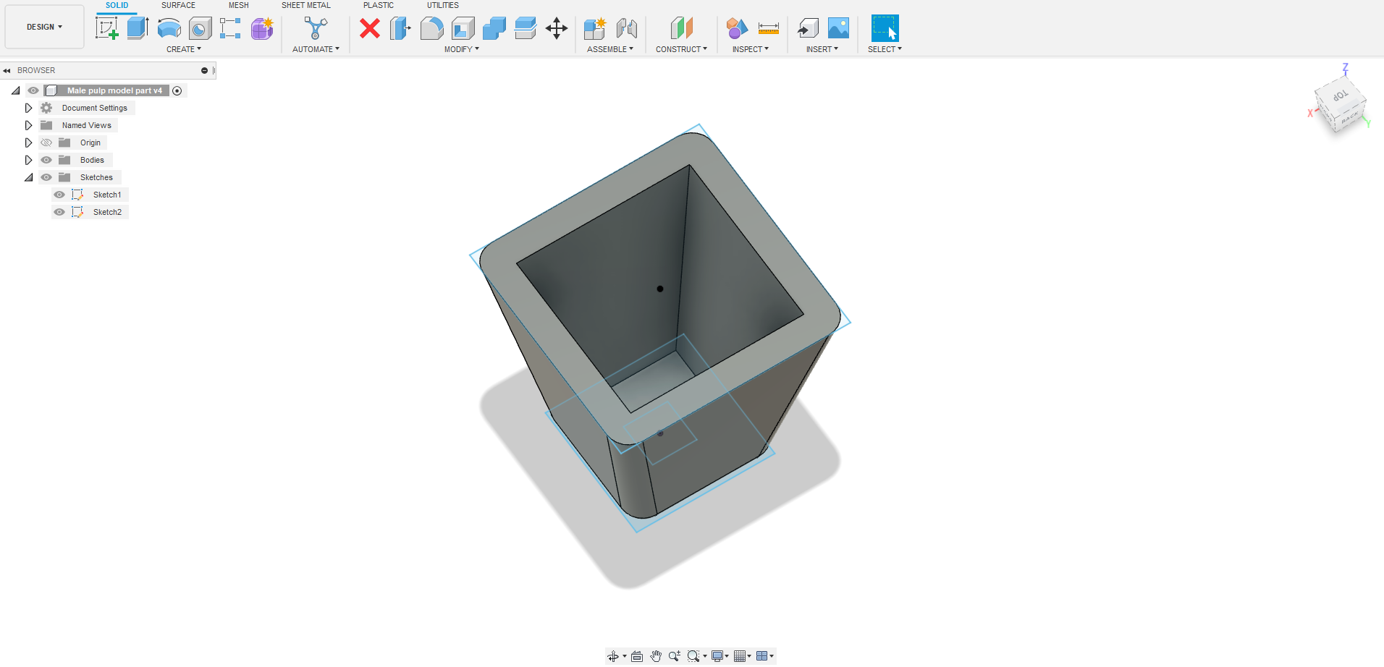Expand the Origin folder
Image resolution: width=1384 pixels, height=667 pixels.
click(x=28, y=143)
